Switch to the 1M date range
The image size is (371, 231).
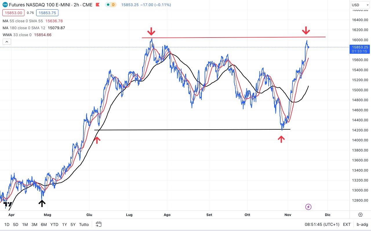tap(25, 224)
